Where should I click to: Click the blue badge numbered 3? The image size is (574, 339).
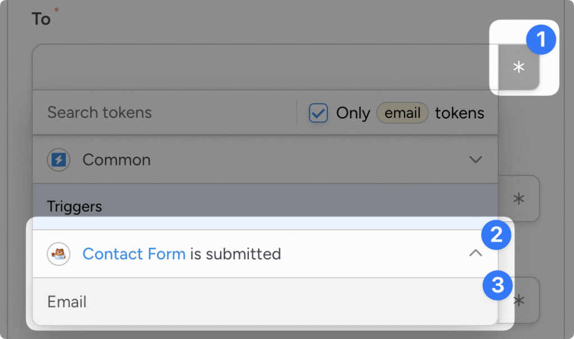tap(498, 286)
